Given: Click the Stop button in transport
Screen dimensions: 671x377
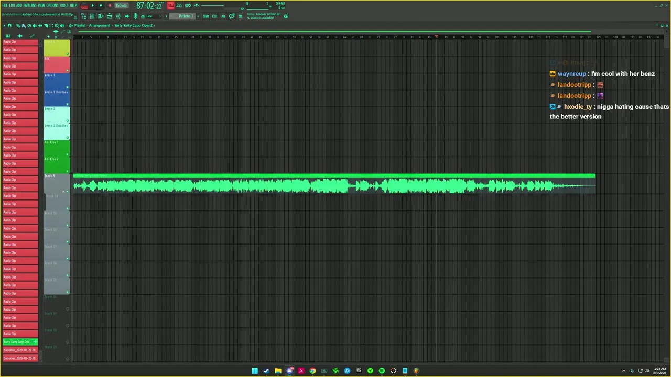Looking at the screenshot, I should pyautogui.click(x=101, y=6).
